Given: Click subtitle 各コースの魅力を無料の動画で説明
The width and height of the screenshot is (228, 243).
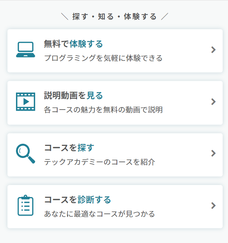Looking at the screenshot, I should [103, 110].
